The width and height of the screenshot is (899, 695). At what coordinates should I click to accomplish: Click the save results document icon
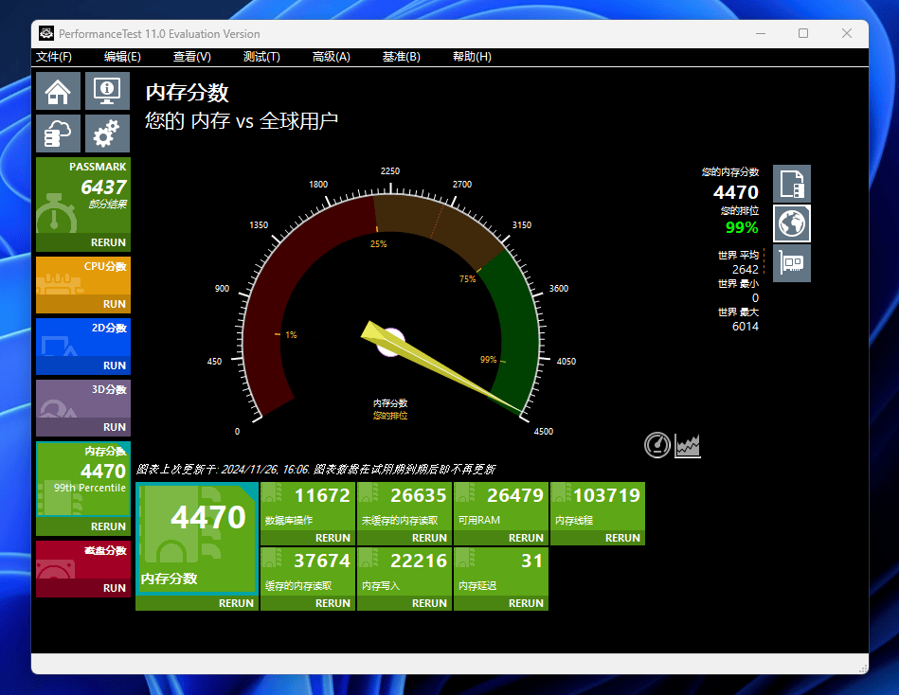[x=792, y=184]
